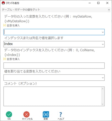Open the data row variable combo box arrow
Image resolution: width=112 pixels, height=121 pixels.
click(103, 32)
